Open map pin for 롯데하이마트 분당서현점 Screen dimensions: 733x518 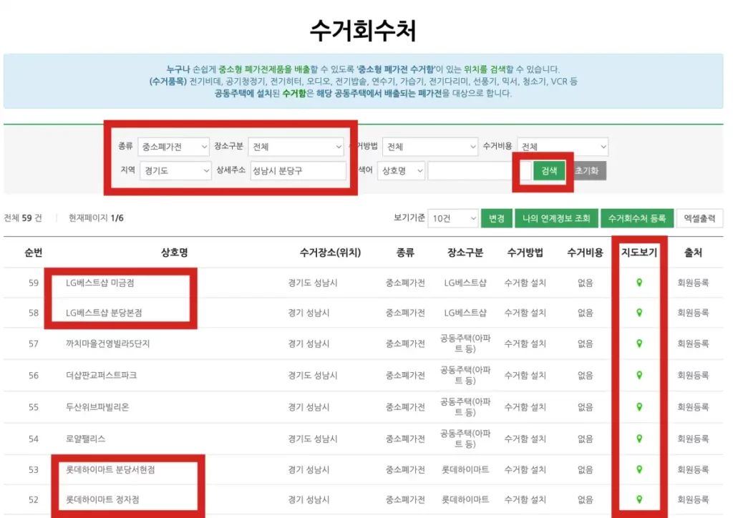pyautogui.click(x=639, y=469)
